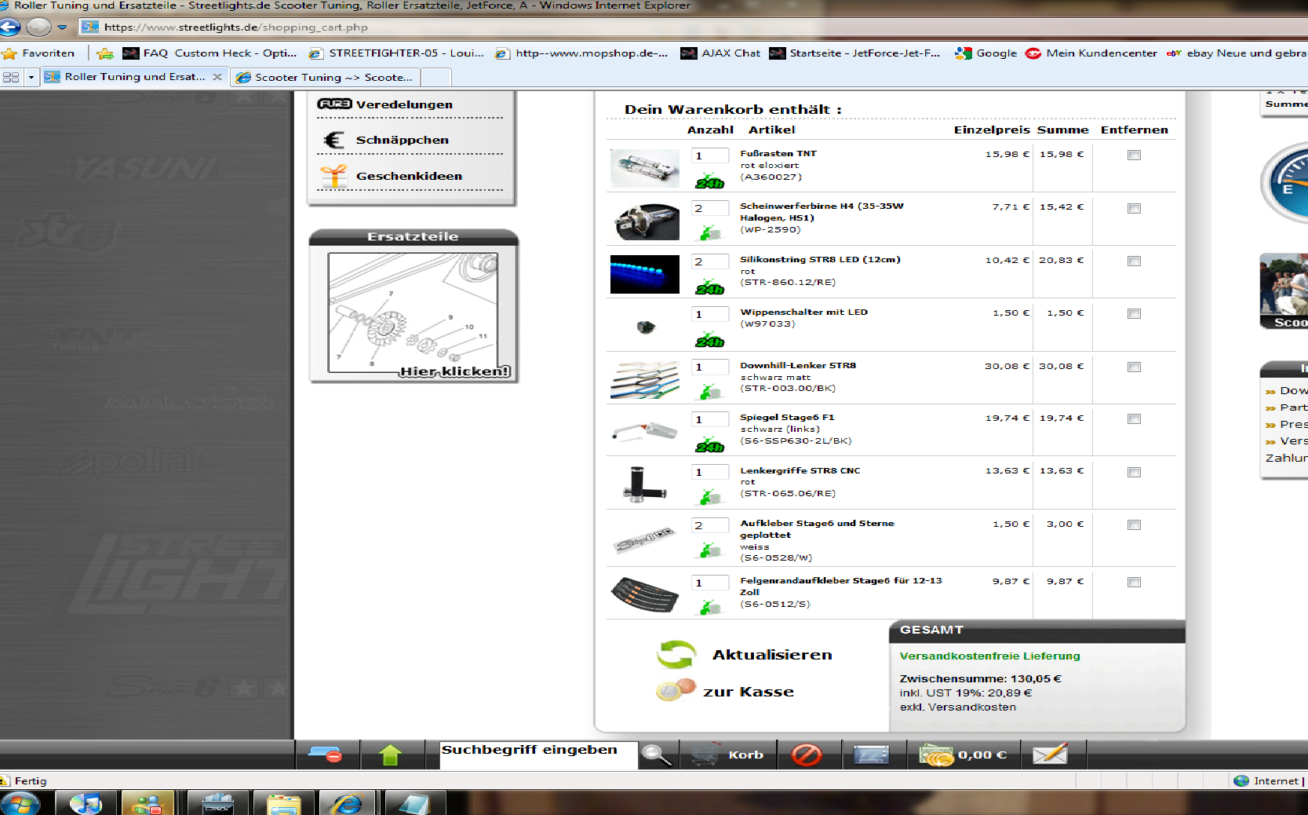The width and height of the screenshot is (1308, 815).
Task: Click the quantity field for Fußrasten TNT
Action: [x=709, y=156]
